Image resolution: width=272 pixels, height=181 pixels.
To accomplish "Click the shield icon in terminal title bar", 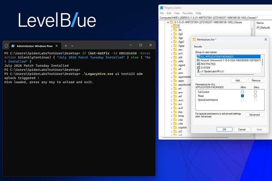I will [6, 46].
